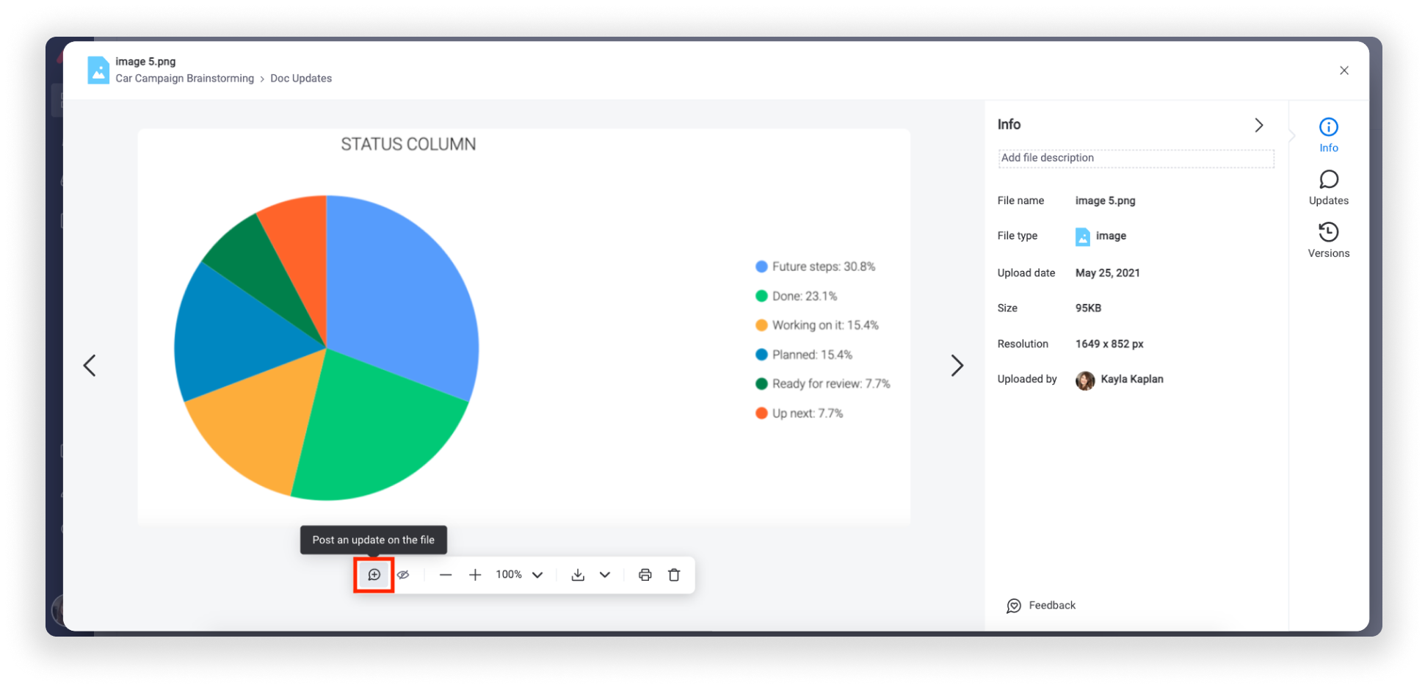Click the Future steps legend dot
This screenshot has height=688, width=1425.
tap(761, 267)
